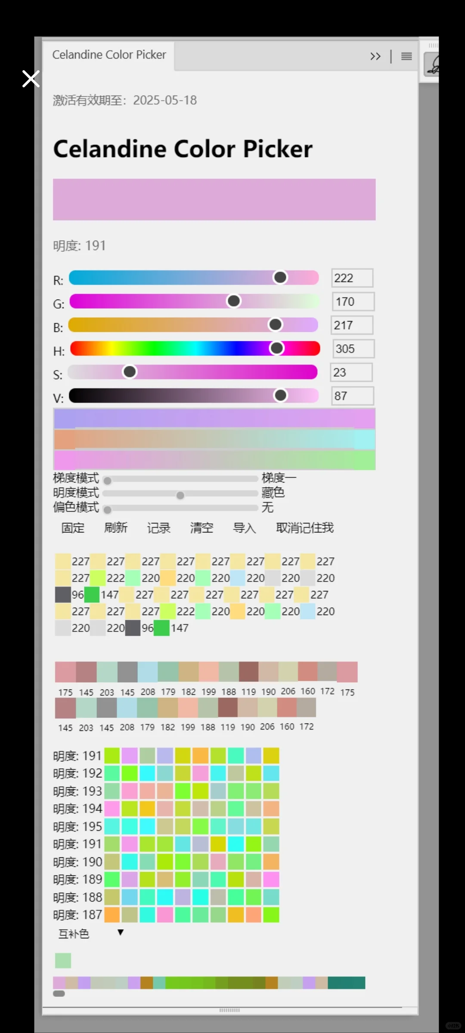Adjust the B channel slider
The image size is (465, 1033).
click(x=194, y=325)
